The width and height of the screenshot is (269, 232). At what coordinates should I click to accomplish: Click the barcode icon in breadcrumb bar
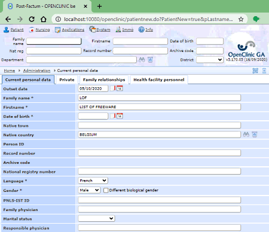pyautogui.click(x=255, y=71)
